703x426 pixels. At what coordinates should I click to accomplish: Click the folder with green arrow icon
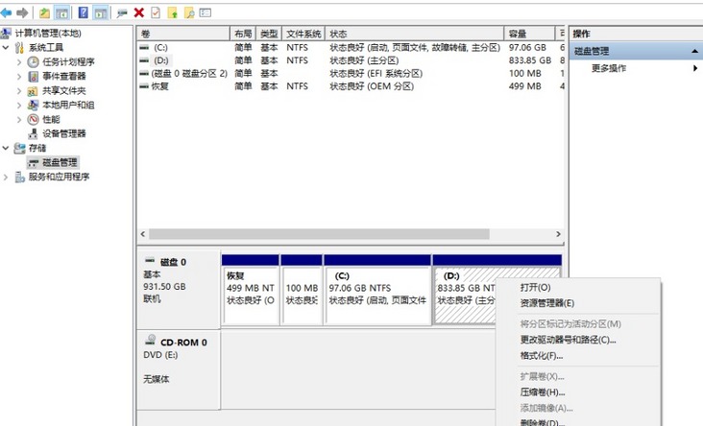coord(173,13)
